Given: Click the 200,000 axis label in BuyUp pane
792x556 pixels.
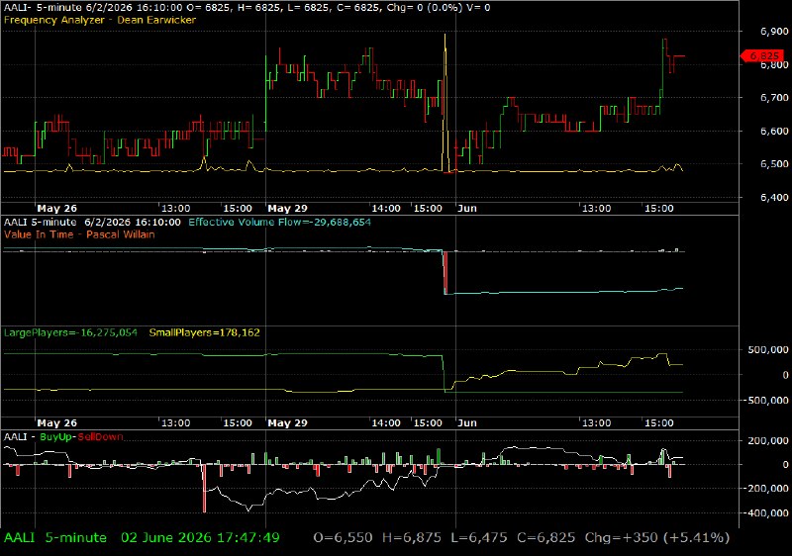Looking at the screenshot, I should [768, 441].
